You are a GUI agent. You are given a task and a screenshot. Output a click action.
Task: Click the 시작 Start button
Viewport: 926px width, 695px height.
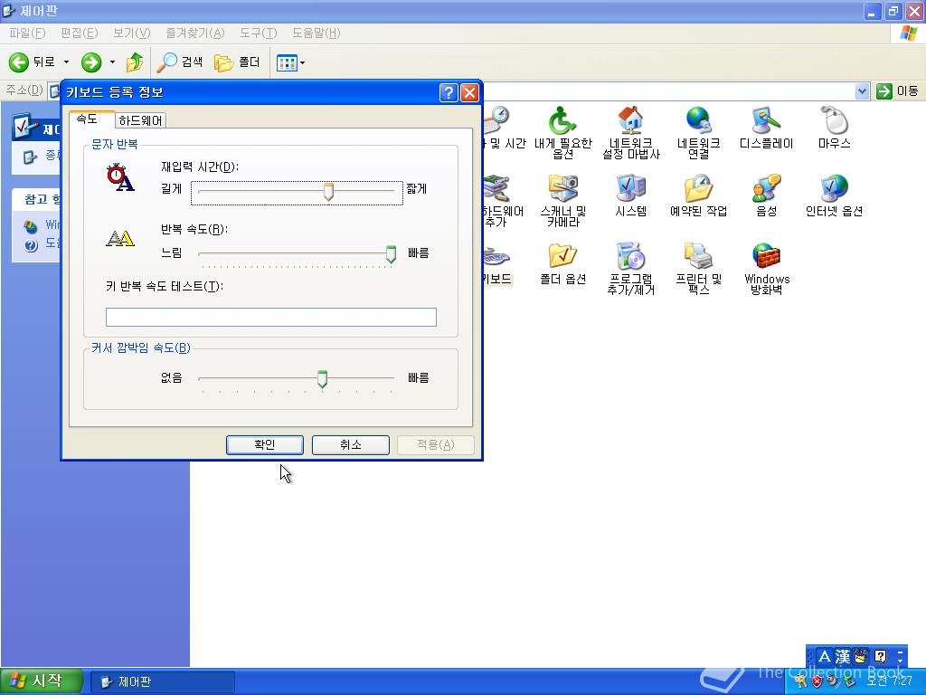pos(40,681)
